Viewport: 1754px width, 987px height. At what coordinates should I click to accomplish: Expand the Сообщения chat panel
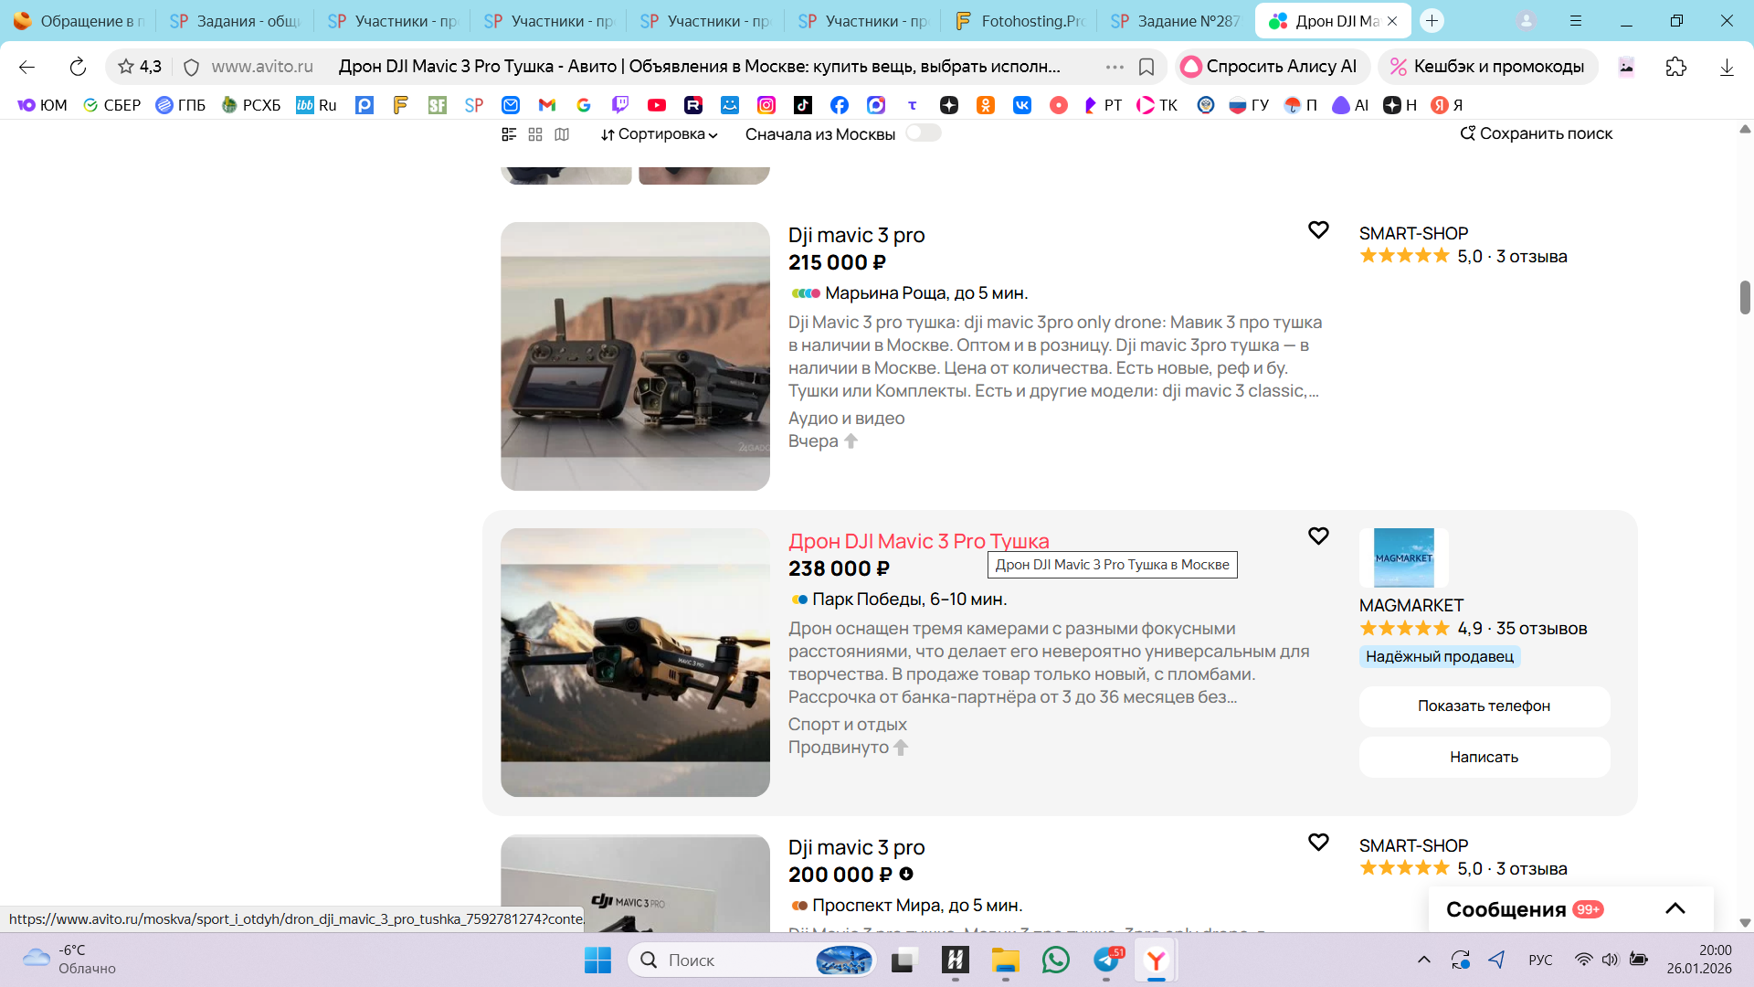(1675, 908)
